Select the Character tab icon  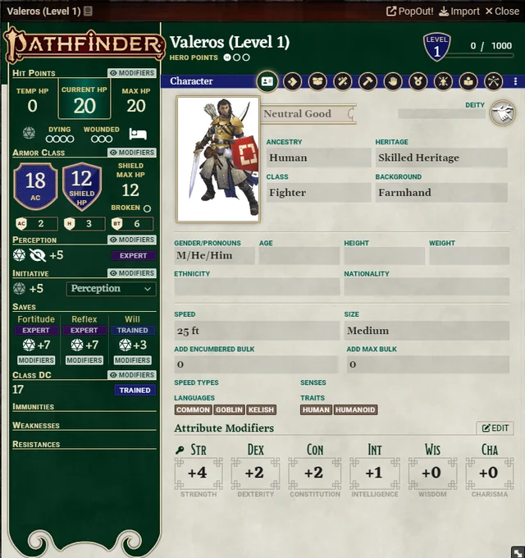[x=267, y=81]
